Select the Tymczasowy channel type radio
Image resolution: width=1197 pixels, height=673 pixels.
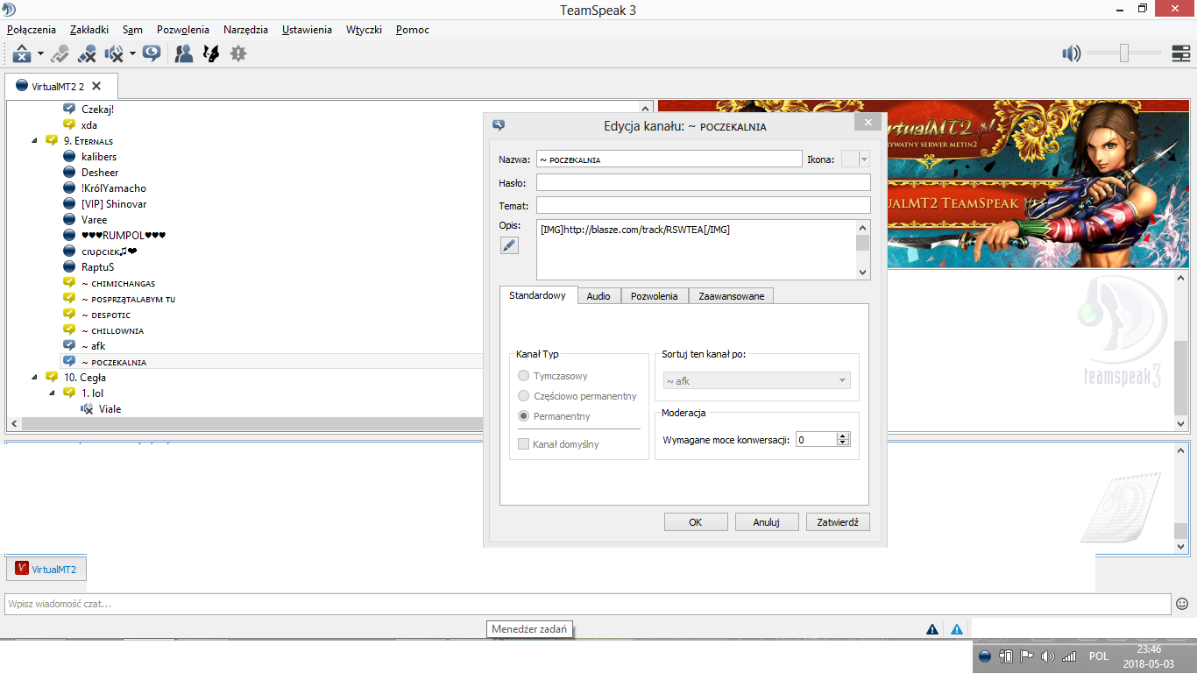click(x=524, y=376)
